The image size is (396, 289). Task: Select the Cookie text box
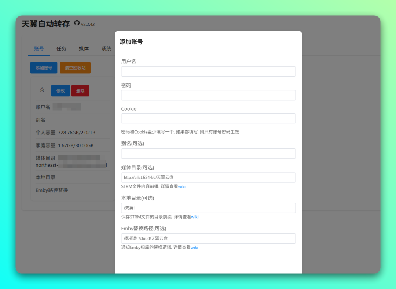point(208,118)
